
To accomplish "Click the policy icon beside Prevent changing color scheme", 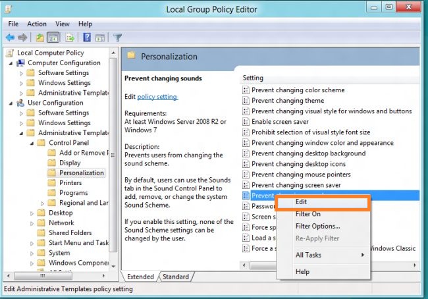I will click(x=246, y=90).
